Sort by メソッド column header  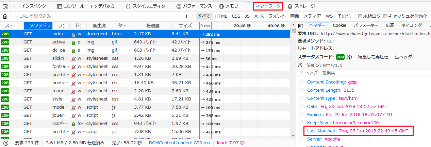[38, 26]
